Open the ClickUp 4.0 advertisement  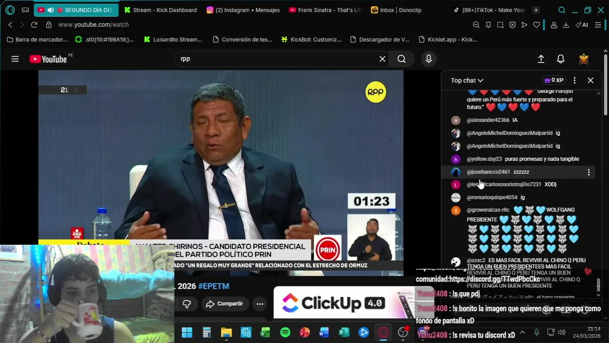(x=353, y=303)
